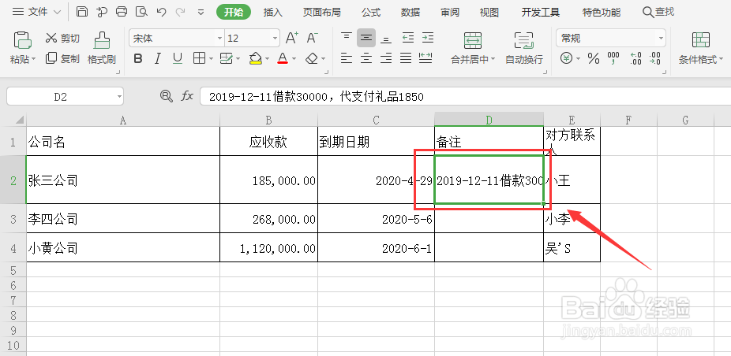
Task: Switch to 审阅 tab
Action: (450, 13)
